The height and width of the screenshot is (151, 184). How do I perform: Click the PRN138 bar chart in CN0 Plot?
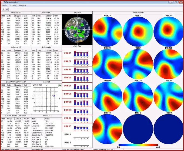(x=81, y=103)
